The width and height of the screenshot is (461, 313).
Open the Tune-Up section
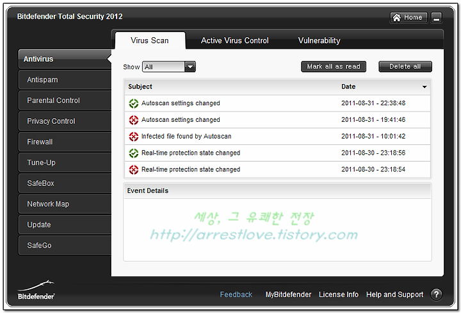(65, 162)
